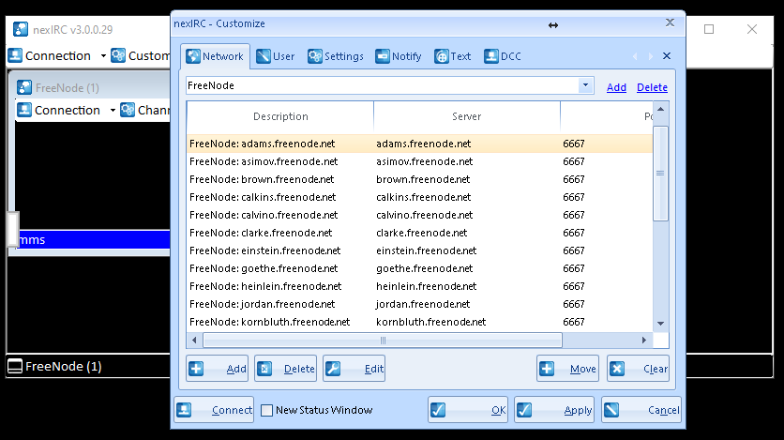This screenshot has height=440, width=784.
Task: Open the main Connection menu dropdown arrow
Action: point(103,55)
